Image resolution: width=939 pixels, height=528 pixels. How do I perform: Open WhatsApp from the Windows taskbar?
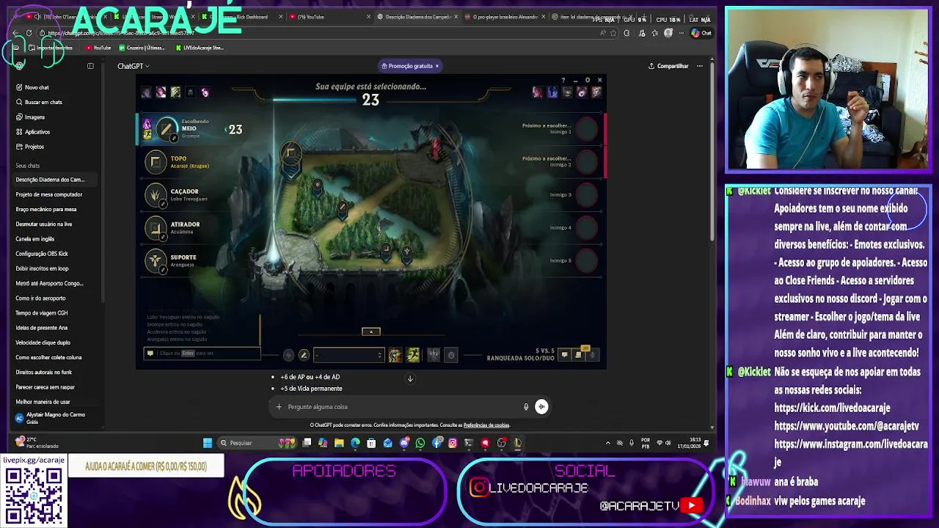420,443
